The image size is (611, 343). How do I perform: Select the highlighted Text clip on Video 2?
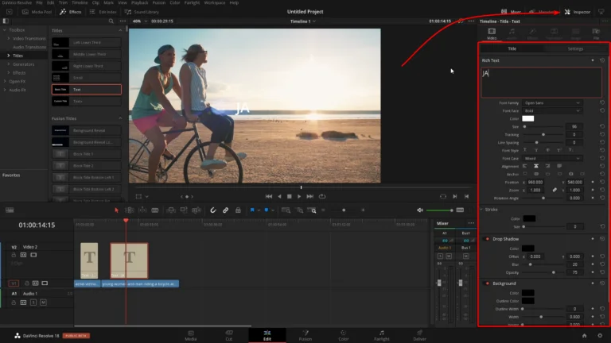[129, 260]
